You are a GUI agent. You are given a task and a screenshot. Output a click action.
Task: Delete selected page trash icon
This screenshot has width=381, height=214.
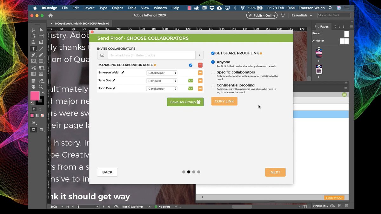347,206
